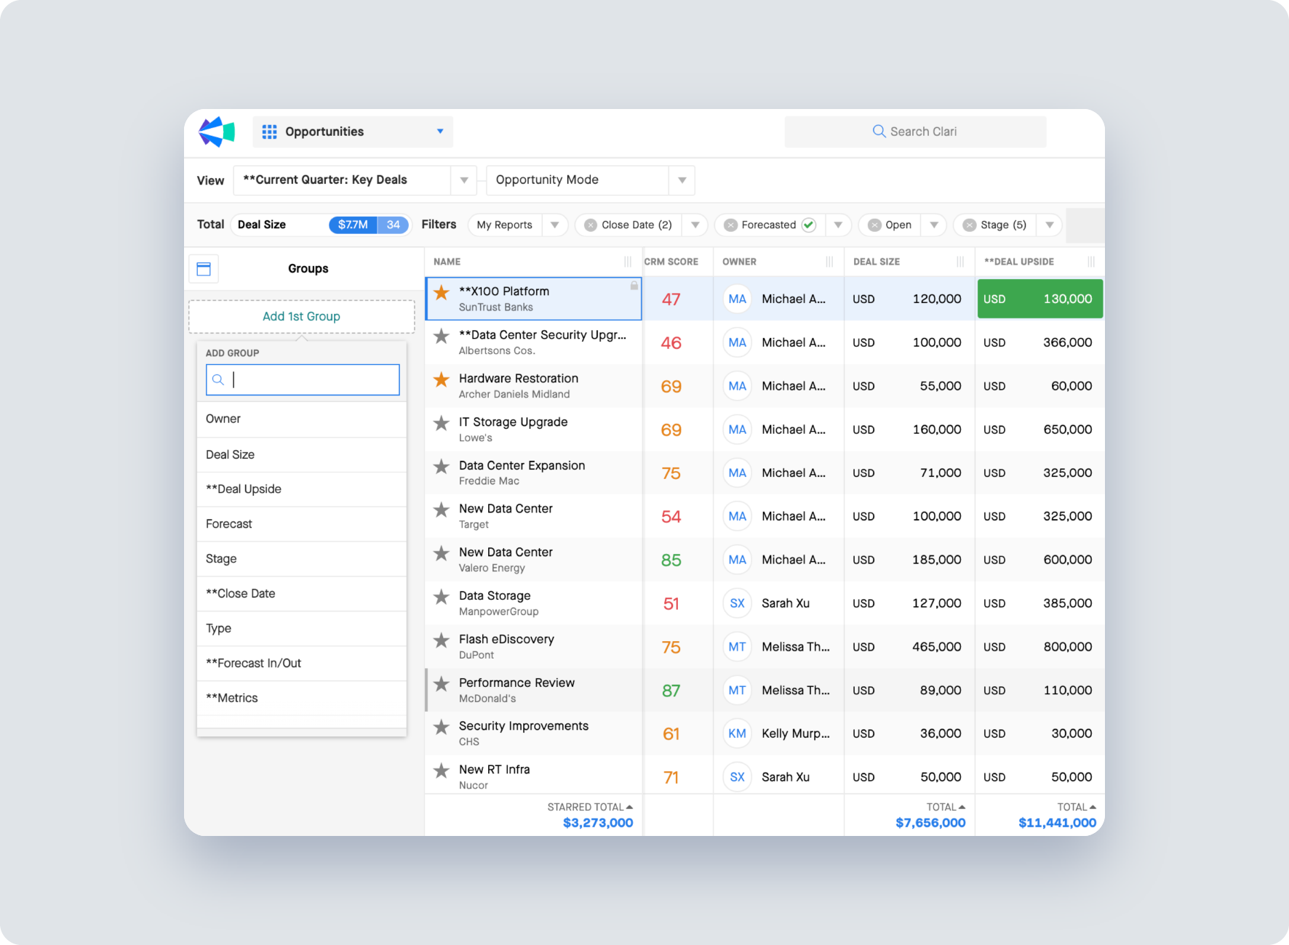This screenshot has height=945, width=1289.
Task: Expand the Starred Total summary selector
Action: pos(590,807)
